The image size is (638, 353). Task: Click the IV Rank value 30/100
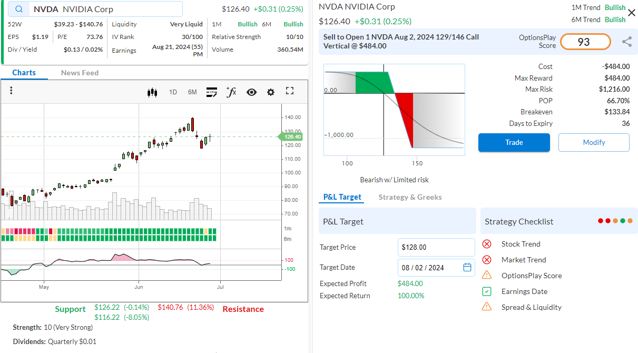[x=192, y=37]
